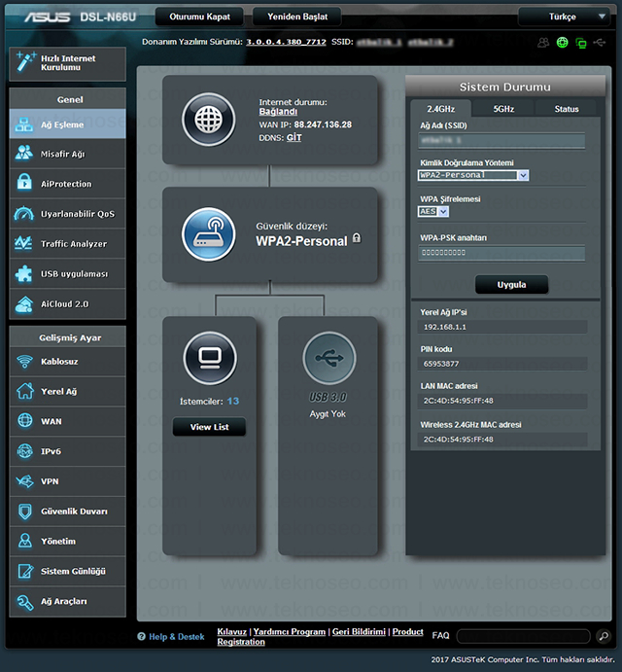Switch to the Status tab
622x672 pixels.
pos(567,109)
